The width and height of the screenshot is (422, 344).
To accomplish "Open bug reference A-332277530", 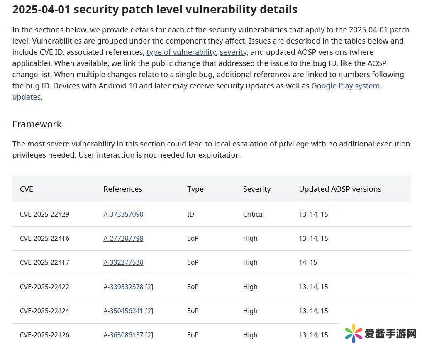I will point(123,263).
